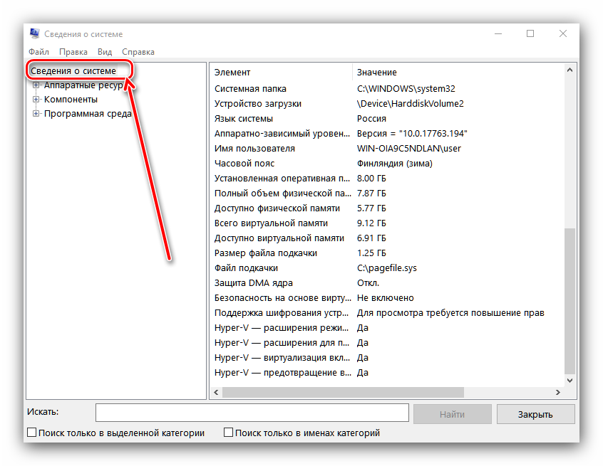Viewport: 603px width, 466px height.
Task: Open the Правка menu
Action: point(73,52)
